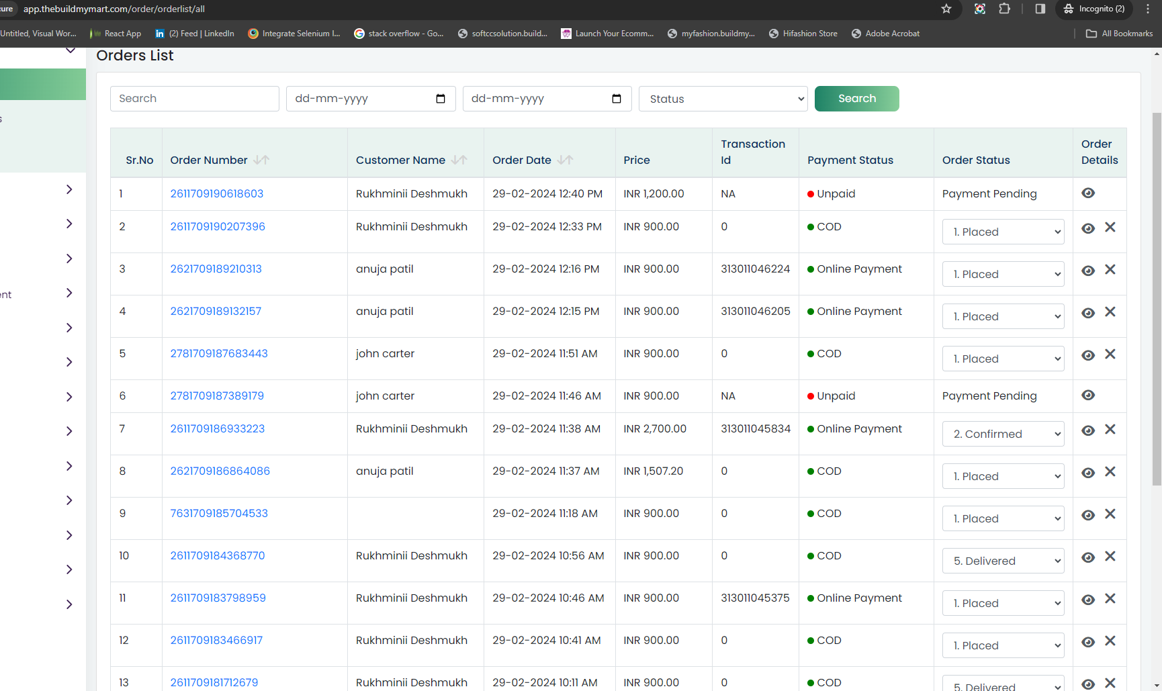The image size is (1162, 691).
Task: Open browser extensions puzzle icon
Action: coord(1004,9)
